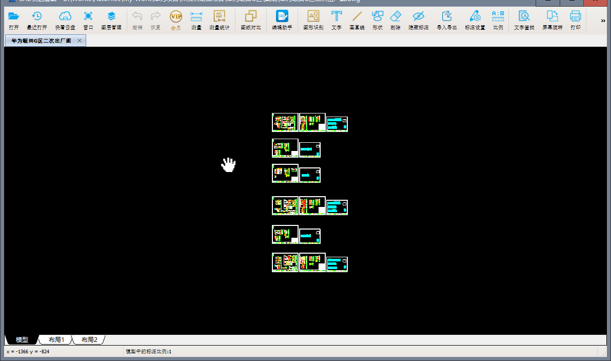
Task: Click the top-left drawing sheet thumbnail
Action: pyautogui.click(x=285, y=122)
